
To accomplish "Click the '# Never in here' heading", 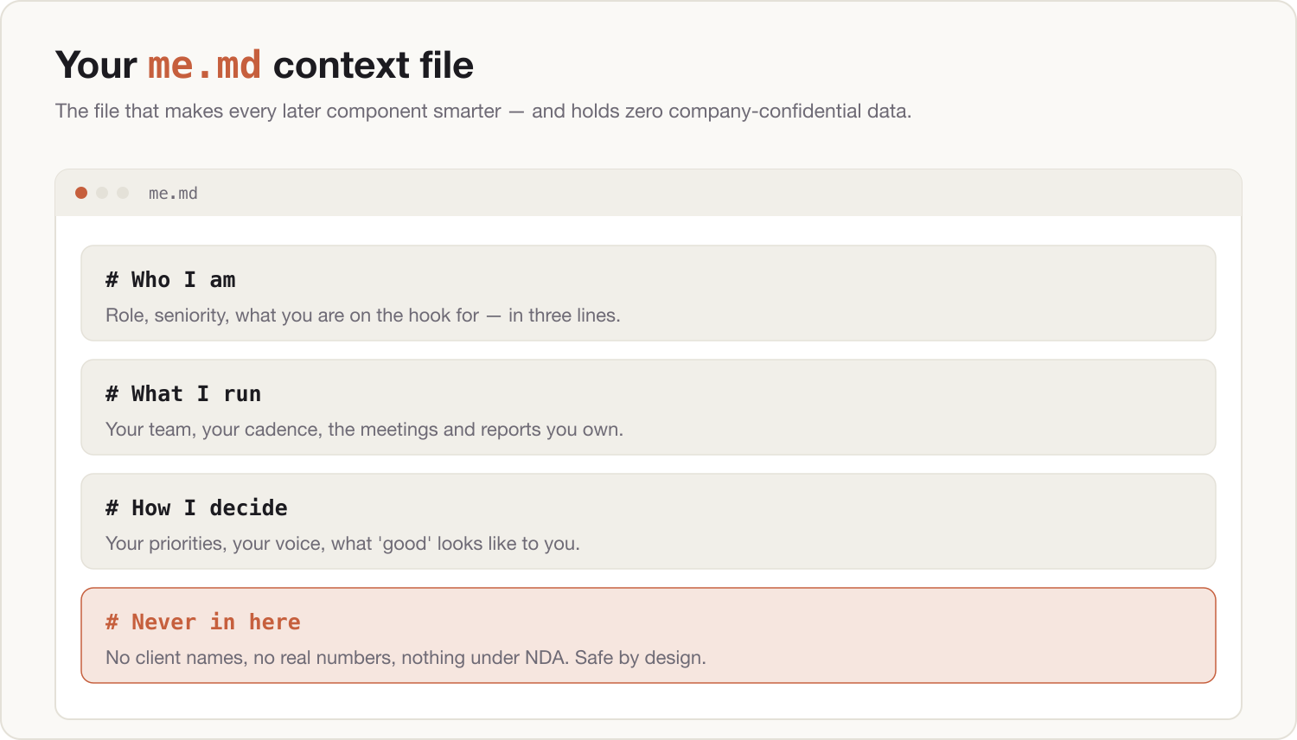I will [x=203, y=622].
